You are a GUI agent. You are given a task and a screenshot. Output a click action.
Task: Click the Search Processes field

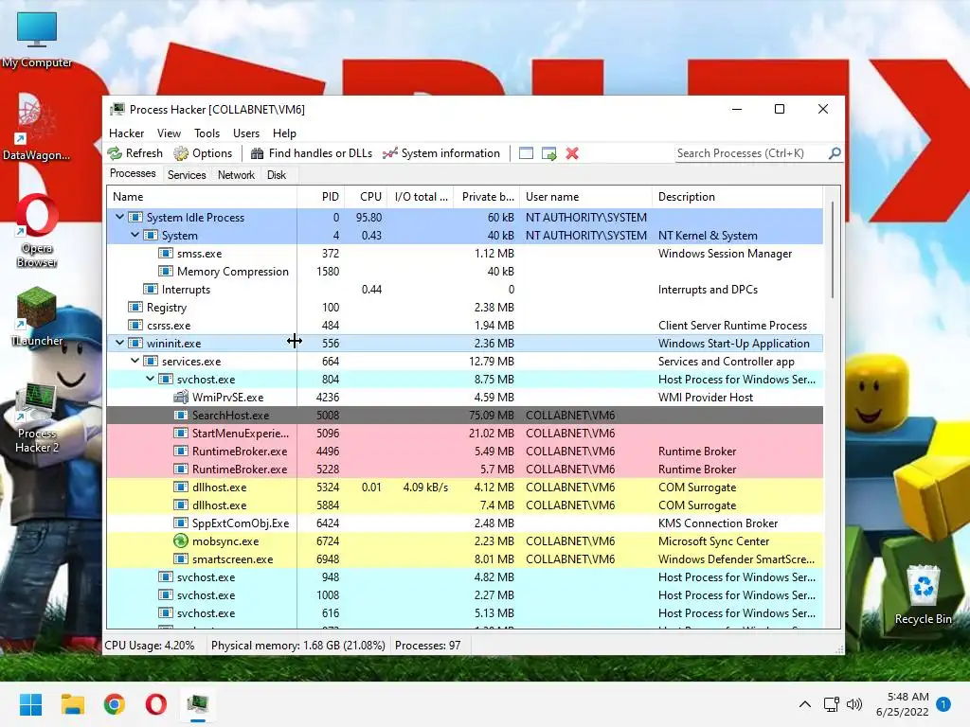(751, 153)
